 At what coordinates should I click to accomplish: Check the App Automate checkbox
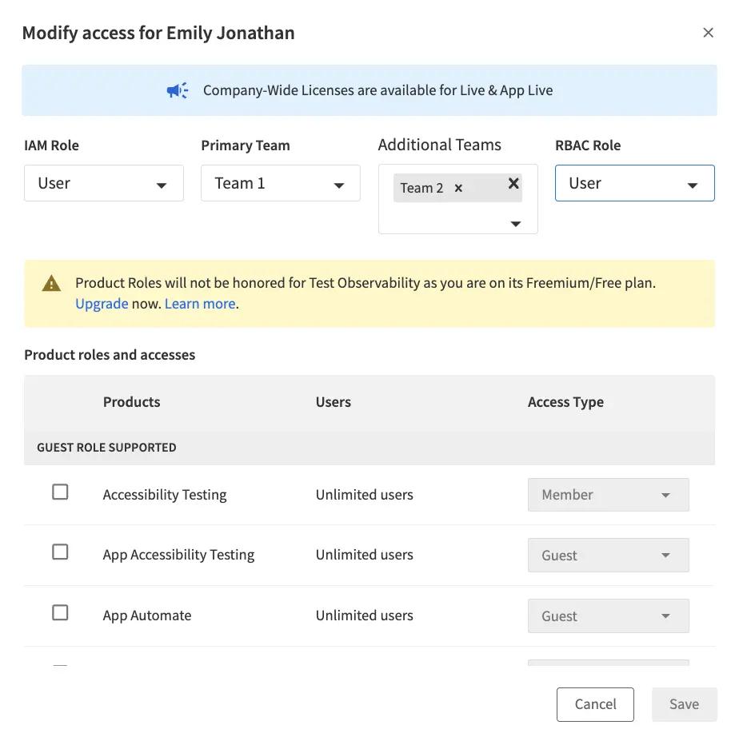coord(60,612)
